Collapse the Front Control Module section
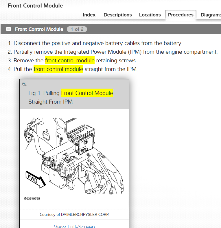This screenshot has height=228, width=221. tap(8, 29)
